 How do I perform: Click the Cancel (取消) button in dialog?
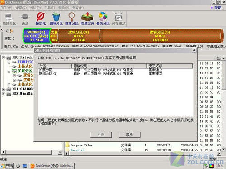[129, 135]
